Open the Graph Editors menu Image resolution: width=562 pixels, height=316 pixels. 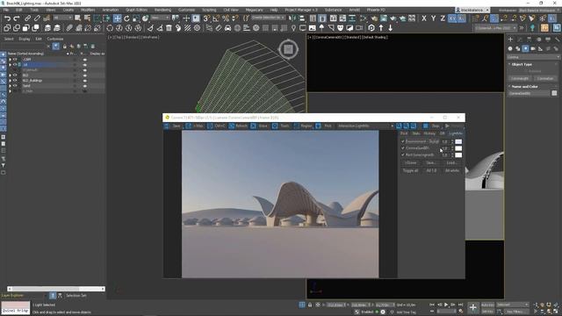point(136,10)
